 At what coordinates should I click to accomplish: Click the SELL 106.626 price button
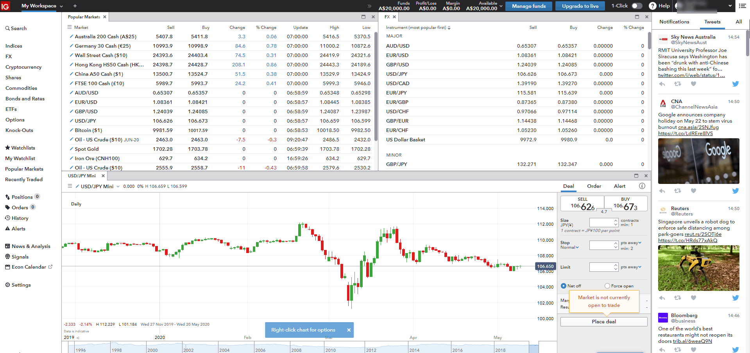[582, 204]
